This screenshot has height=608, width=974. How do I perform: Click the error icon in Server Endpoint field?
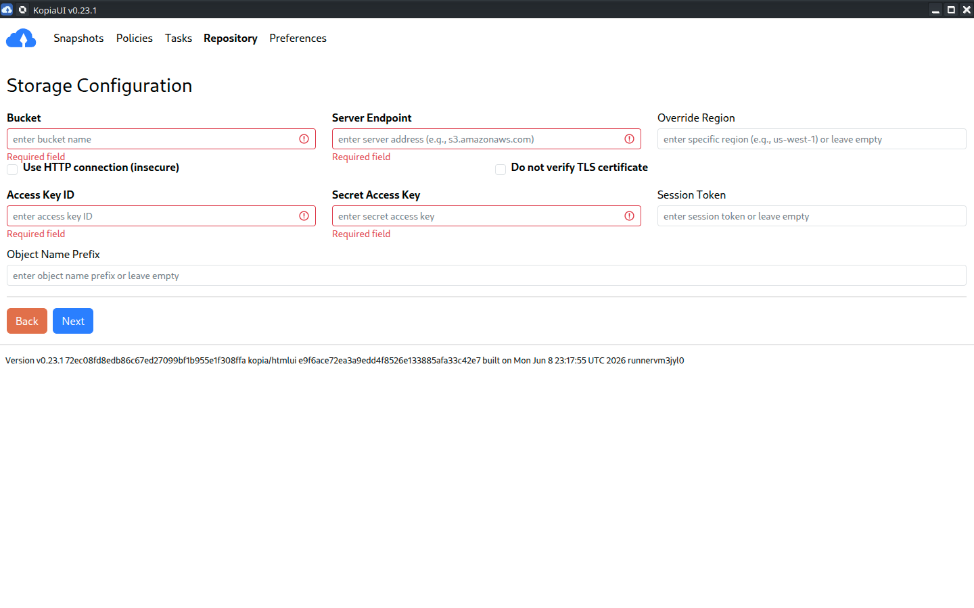[x=629, y=139]
